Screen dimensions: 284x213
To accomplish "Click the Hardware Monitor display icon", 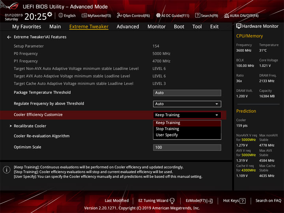I will (239, 26).
